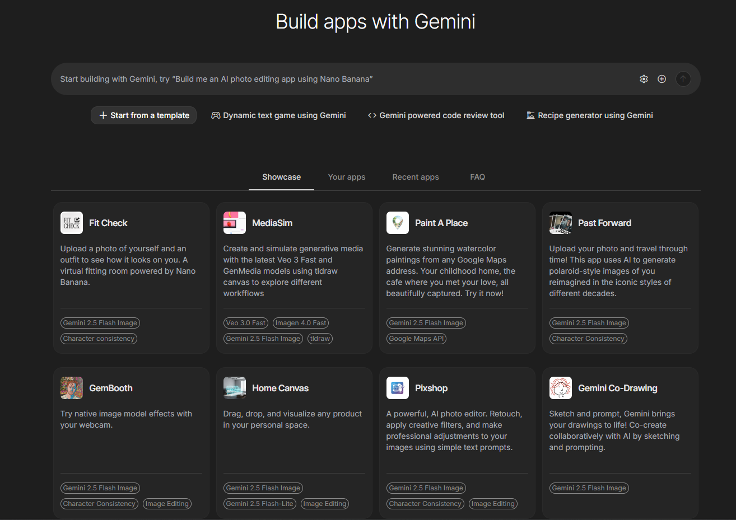The height and width of the screenshot is (520, 736).
Task: Click the Pixshop card title
Action: [431, 388]
